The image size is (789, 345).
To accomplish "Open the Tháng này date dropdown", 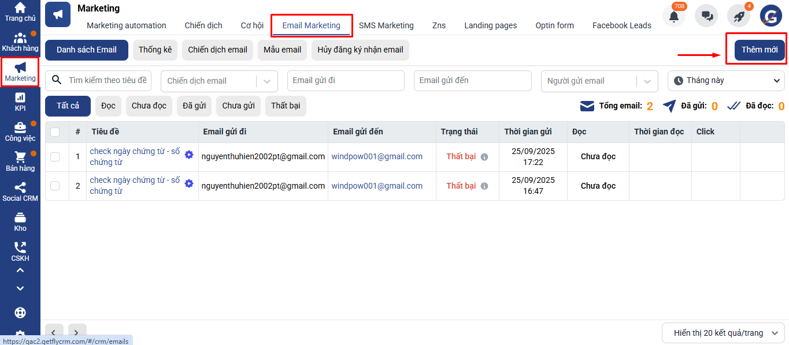I will (726, 81).
